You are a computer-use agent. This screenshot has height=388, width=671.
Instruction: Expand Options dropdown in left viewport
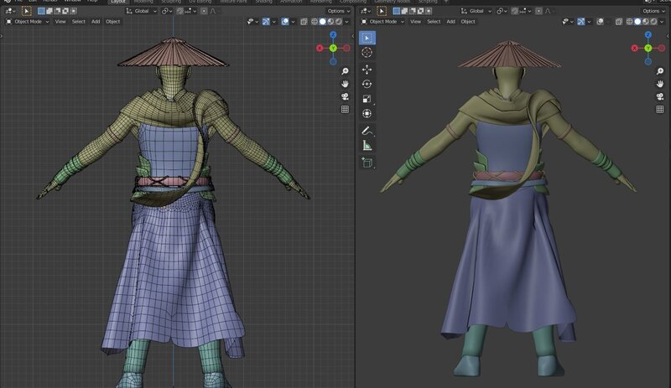point(338,11)
